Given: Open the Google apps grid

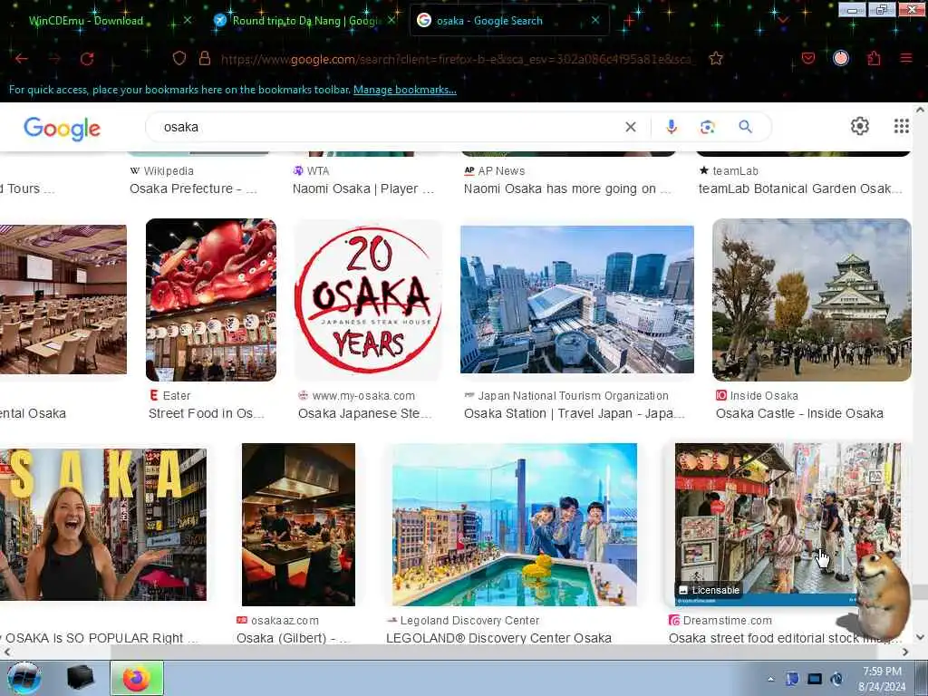Looking at the screenshot, I should click(902, 125).
